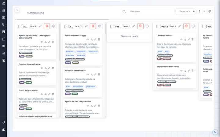This screenshot has height=137, width=220.
Task: Edit the column with Total: 8
Action: 40,26
